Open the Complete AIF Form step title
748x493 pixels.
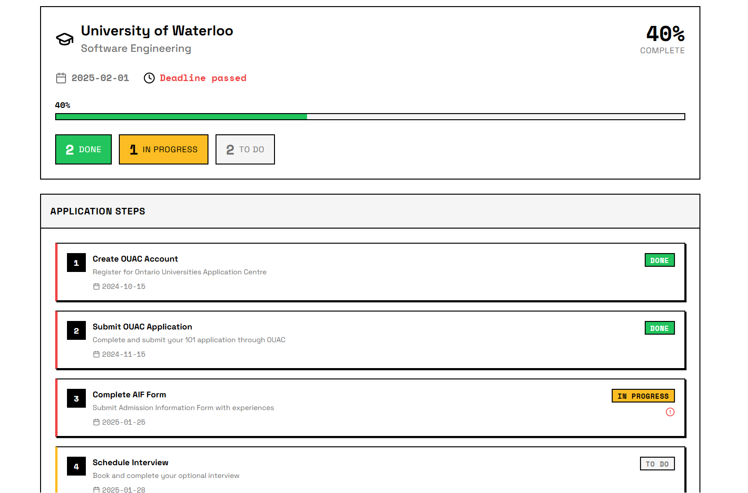click(x=129, y=394)
